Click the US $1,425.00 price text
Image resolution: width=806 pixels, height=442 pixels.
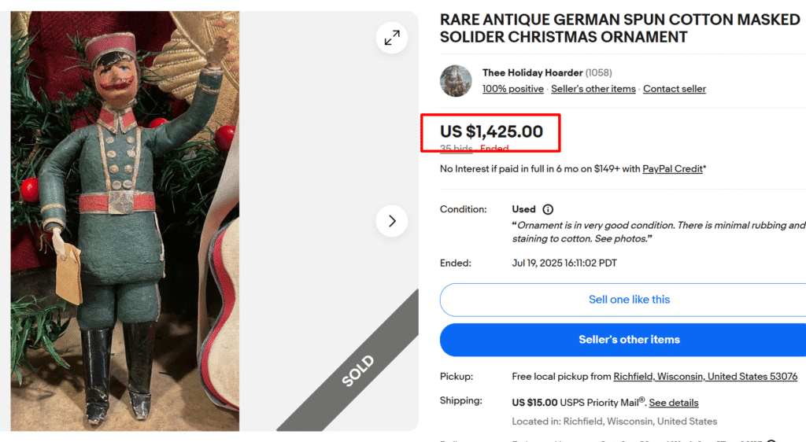click(x=491, y=131)
